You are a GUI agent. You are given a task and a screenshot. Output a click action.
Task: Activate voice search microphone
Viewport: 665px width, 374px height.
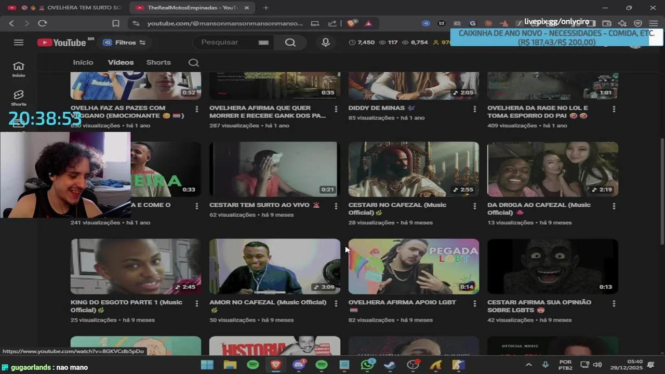coord(326,43)
